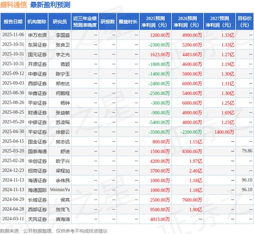The width and height of the screenshot is (254, 234).
Task: Click the value 9500.00万
Action: [x=160, y=210]
